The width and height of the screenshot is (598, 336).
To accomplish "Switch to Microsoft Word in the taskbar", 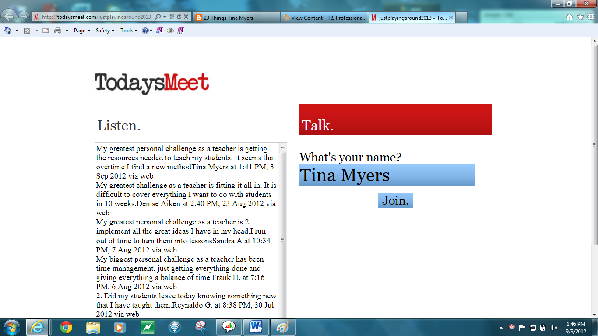I will 256,327.
